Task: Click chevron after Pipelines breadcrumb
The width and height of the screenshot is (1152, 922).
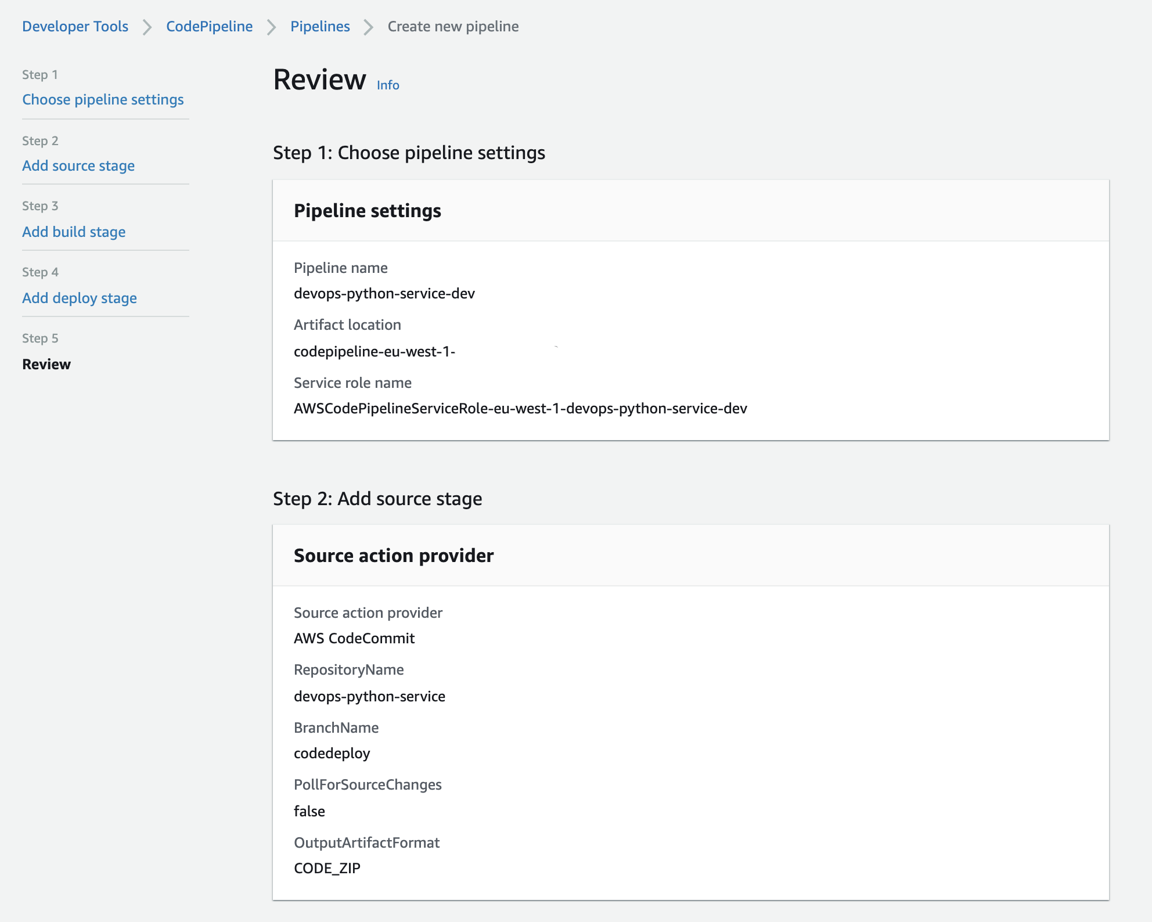Action: [369, 27]
